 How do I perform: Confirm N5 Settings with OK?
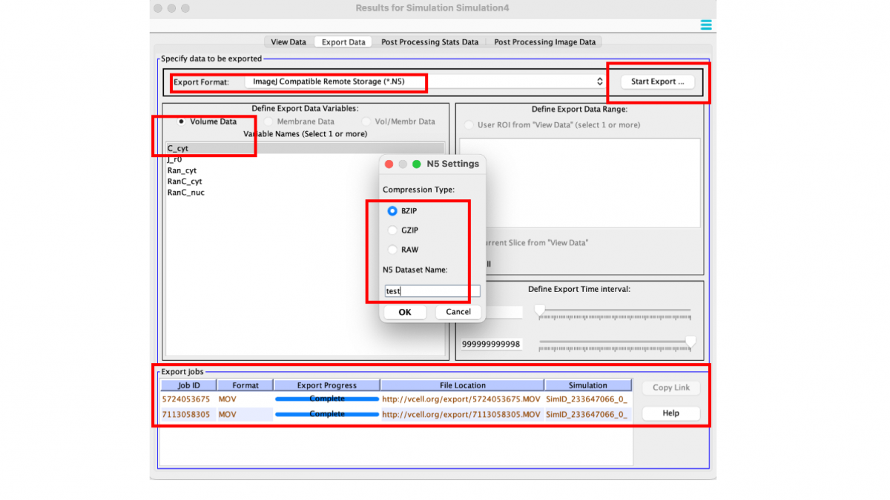(404, 312)
